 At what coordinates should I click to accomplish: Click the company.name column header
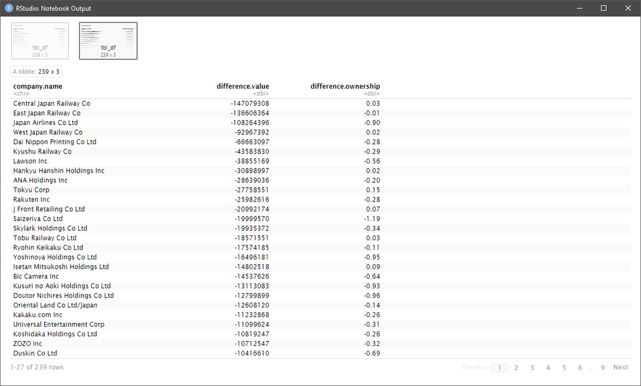(x=38, y=86)
